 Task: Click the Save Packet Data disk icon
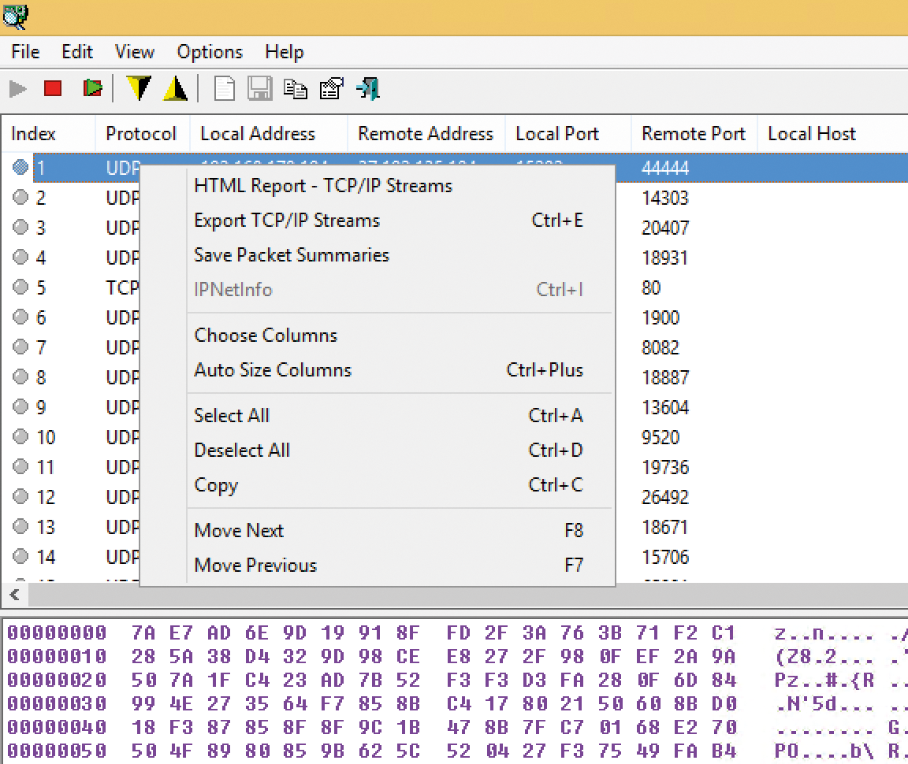[x=260, y=88]
